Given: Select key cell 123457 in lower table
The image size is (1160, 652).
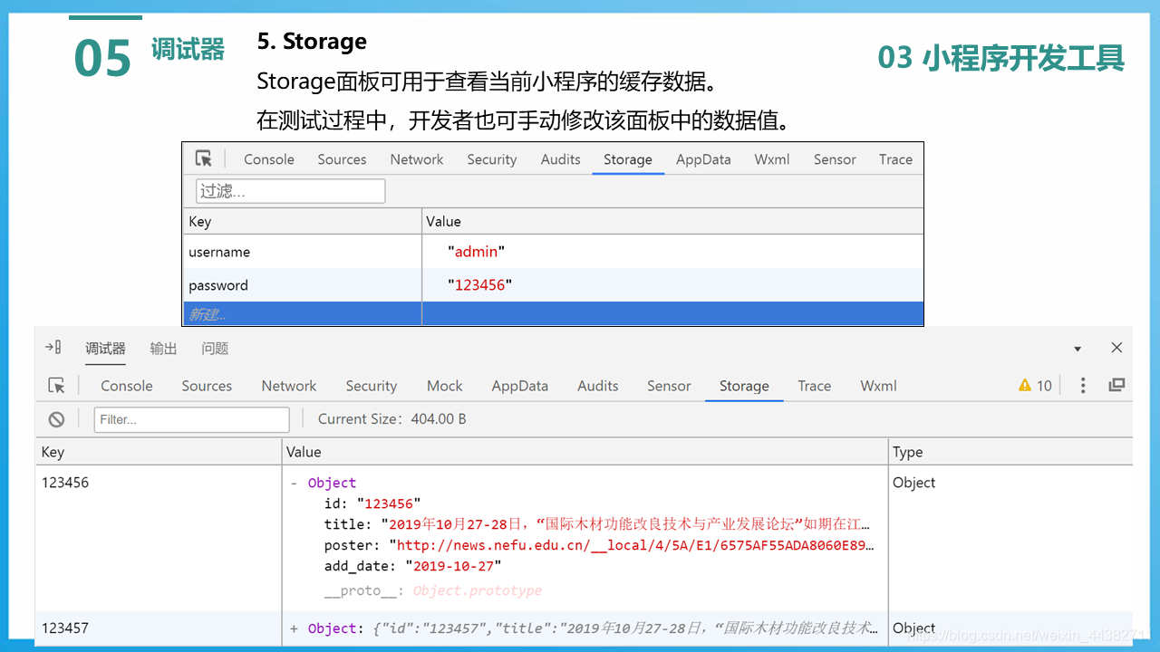Looking at the screenshot, I should pos(159,628).
